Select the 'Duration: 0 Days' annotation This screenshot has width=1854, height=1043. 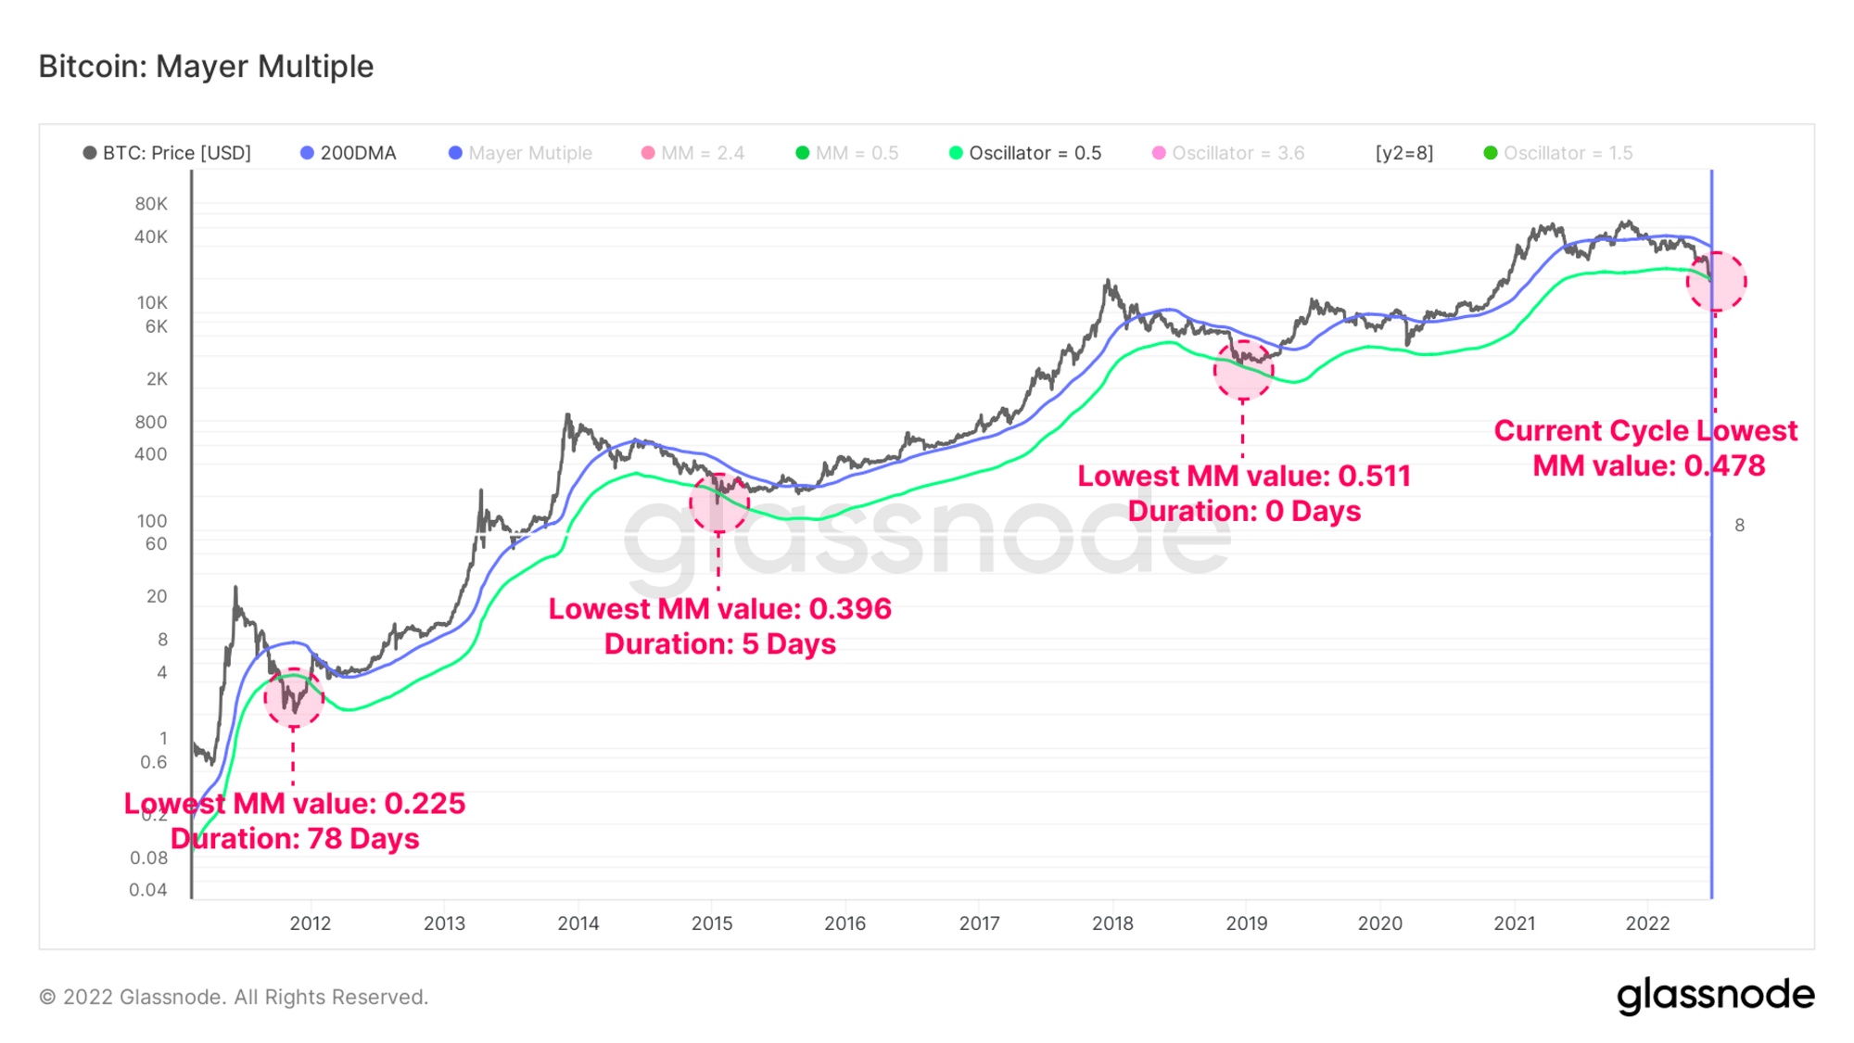pos(1244,511)
